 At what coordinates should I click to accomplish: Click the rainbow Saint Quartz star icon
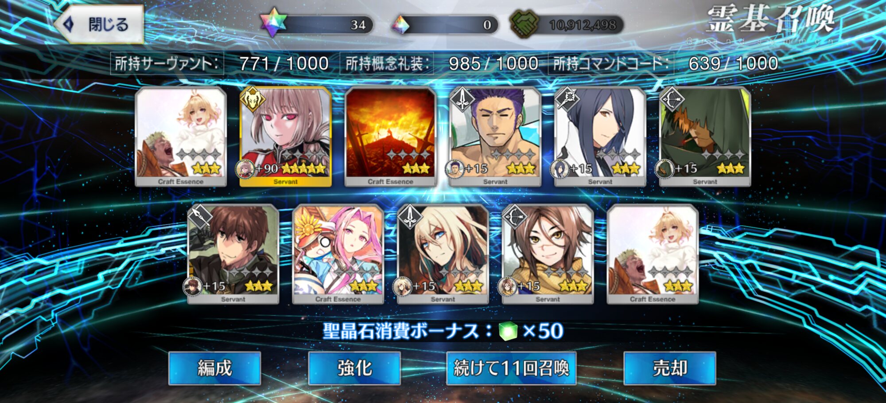point(273,23)
